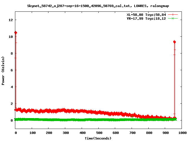Click the x-axis tick label "700"
188x141 pixels.
coord(132,133)
